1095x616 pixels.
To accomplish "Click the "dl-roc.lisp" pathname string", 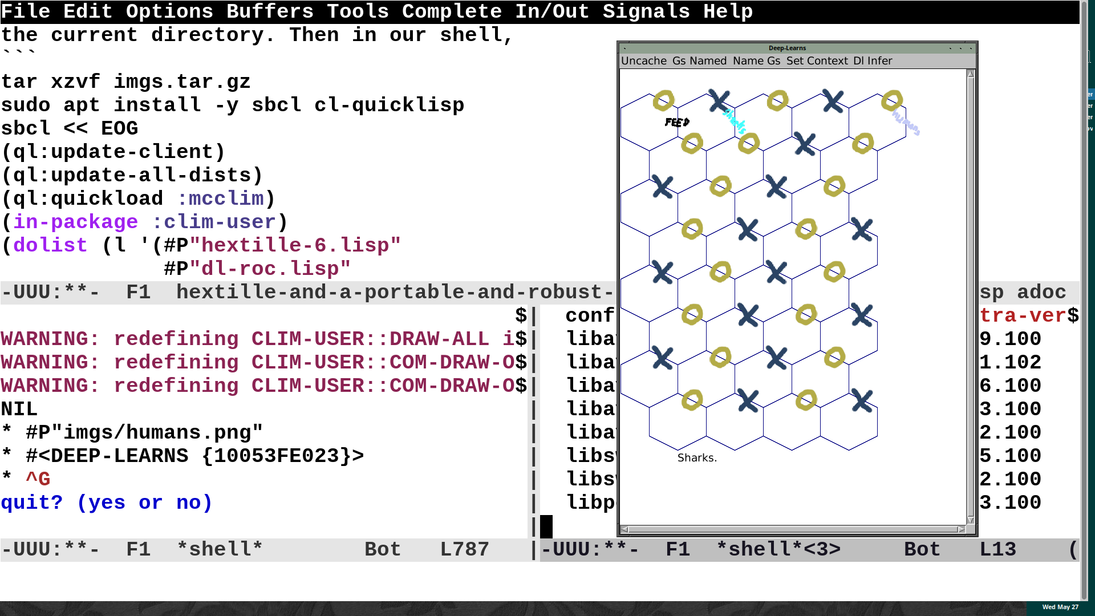I will [270, 269].
